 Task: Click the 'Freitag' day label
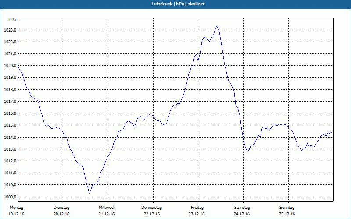197,208
